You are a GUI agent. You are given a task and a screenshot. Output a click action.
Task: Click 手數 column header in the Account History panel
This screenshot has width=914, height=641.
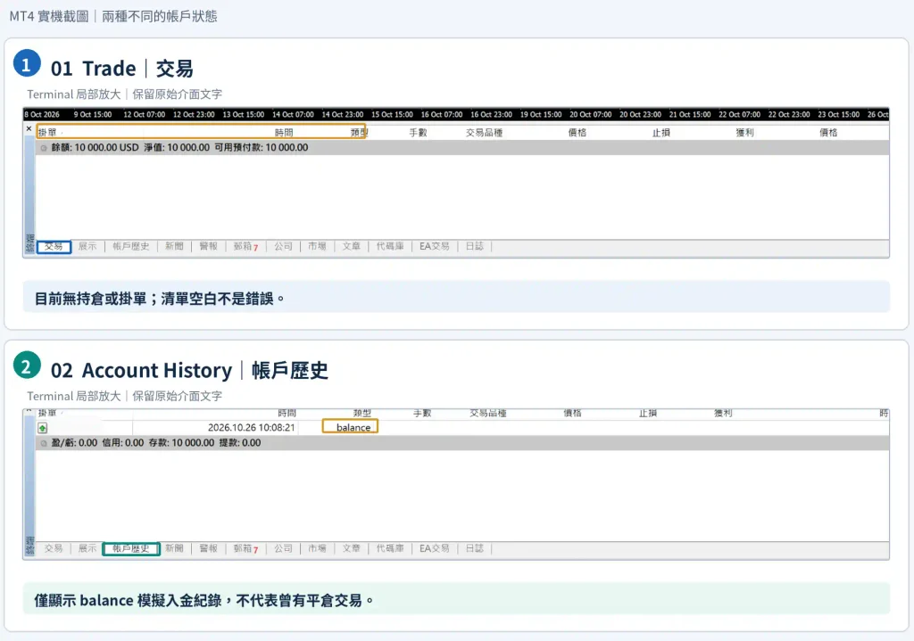tap(422, 414)
